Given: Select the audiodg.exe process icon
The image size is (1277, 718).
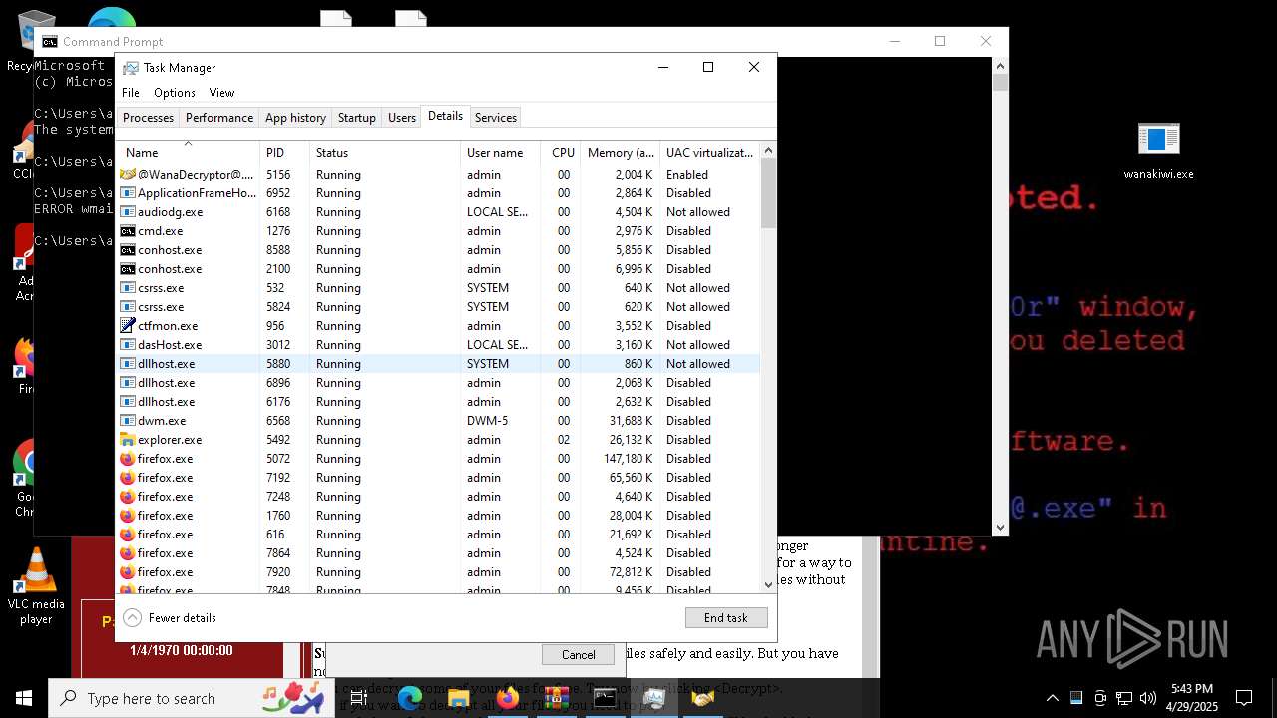Looking at the screenshot, I should [128, 212].
